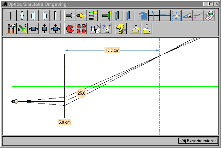Click the single Pac-Man delete icon

(70, 29)
